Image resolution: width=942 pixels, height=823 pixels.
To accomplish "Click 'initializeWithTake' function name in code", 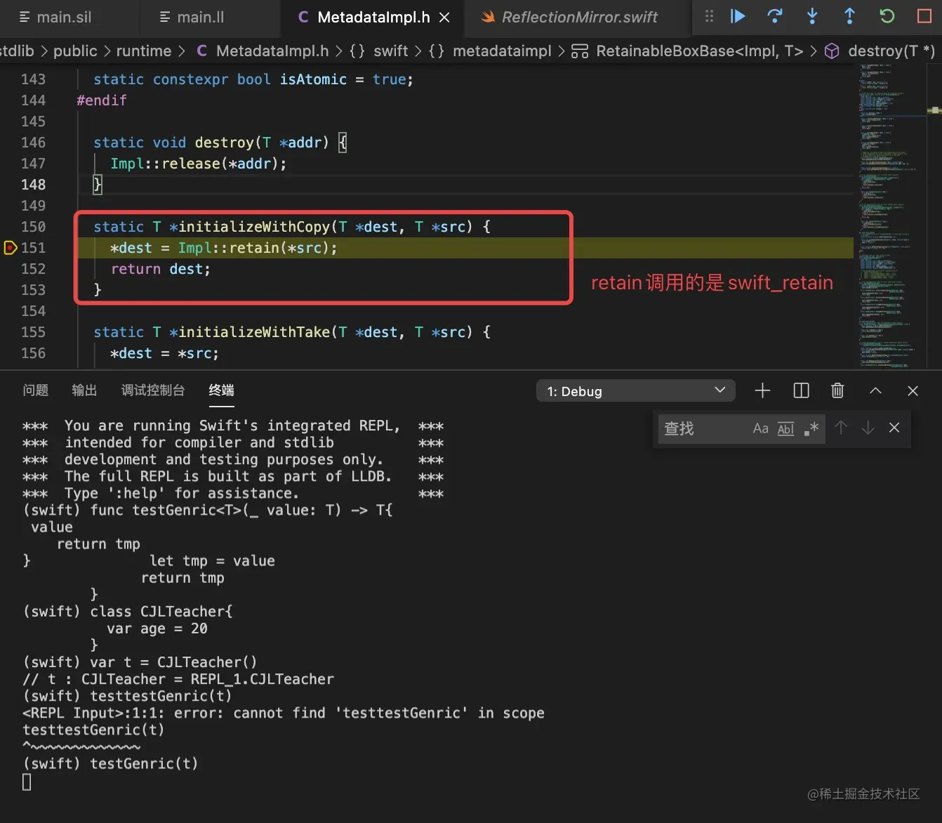I will [x=254, y=332].
